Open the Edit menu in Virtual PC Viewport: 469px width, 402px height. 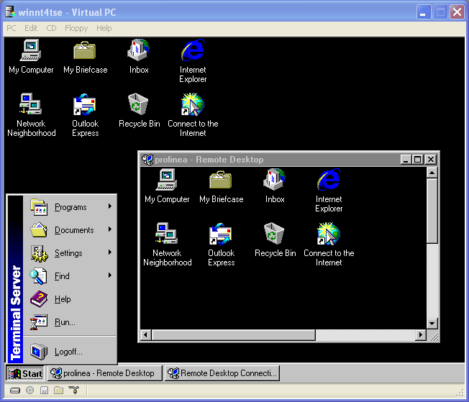tap(31, 28)
